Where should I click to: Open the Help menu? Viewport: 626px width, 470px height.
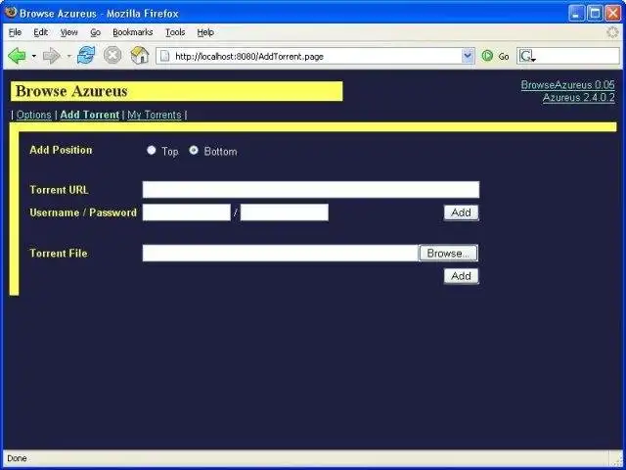coord(205,32)
